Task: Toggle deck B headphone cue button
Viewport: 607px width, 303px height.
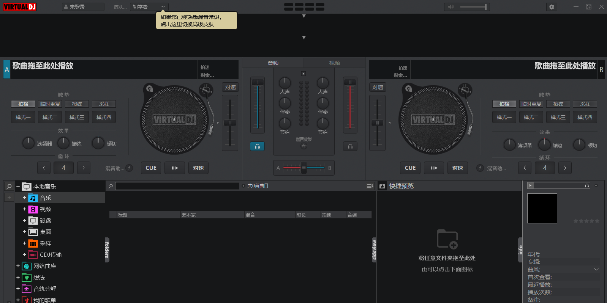Action: point(350,146)
